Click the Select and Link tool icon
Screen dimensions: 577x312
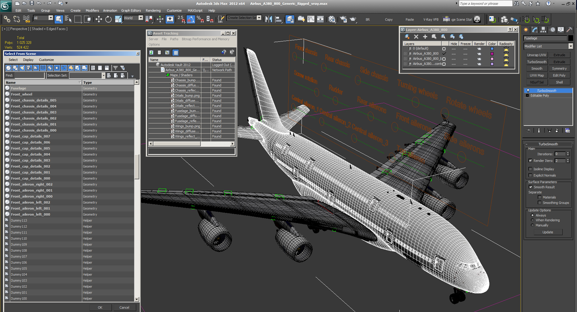(x=7, y=19)
